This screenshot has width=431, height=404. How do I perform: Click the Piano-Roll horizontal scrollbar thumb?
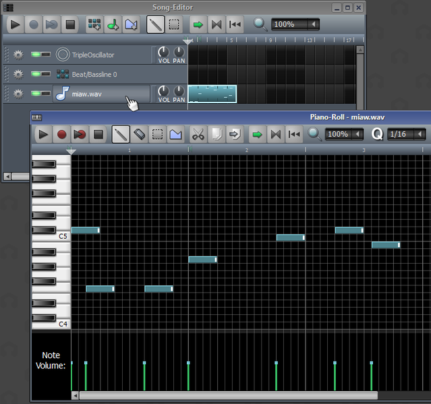(229, 395)
